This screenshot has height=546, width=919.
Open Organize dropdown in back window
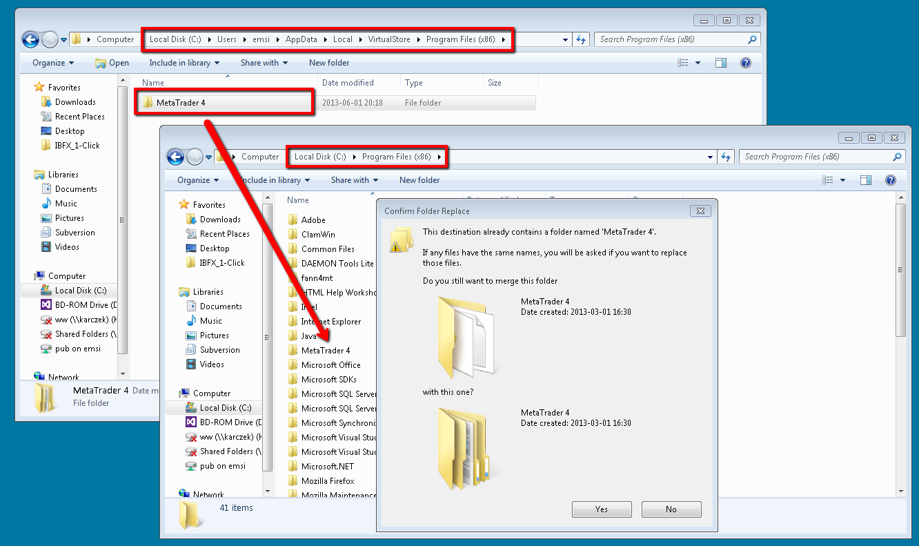tap(53, 63)
